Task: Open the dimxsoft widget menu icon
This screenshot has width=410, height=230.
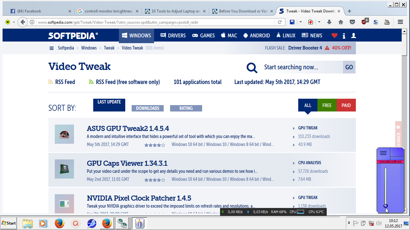Action: (x=383, y=153)
